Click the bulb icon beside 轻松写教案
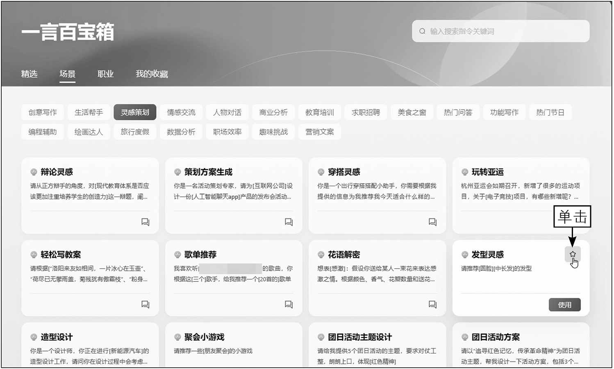 [34, 254]
